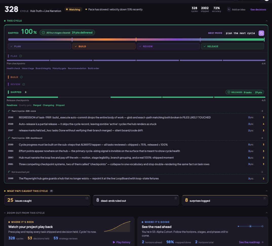The image size is (272, 246).
Task: Open info icon on dead-ends ruled out card
Action: pyautogui.click(x=176, y=198)
